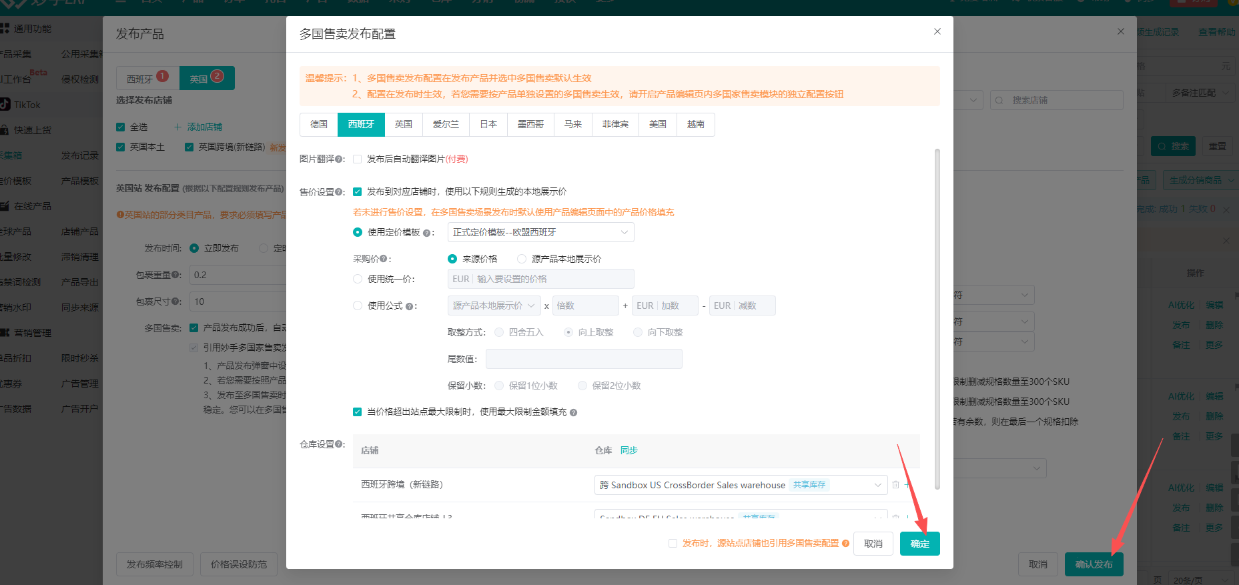Check 发布时源站点店铺也引用多国售卖配置 box
The image size is (1239, 585).
tap(673, 544)
